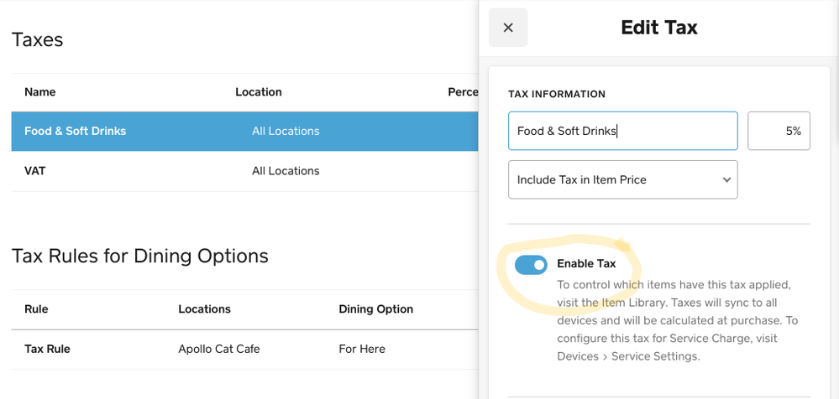Image resolution: width=839 pixels, height=399 pixels.
Task: Click the 5% tax rate field
Action: coord(779,131)
